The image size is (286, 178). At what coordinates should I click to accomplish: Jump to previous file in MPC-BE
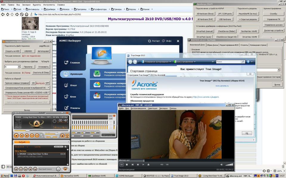click(132, 165)
